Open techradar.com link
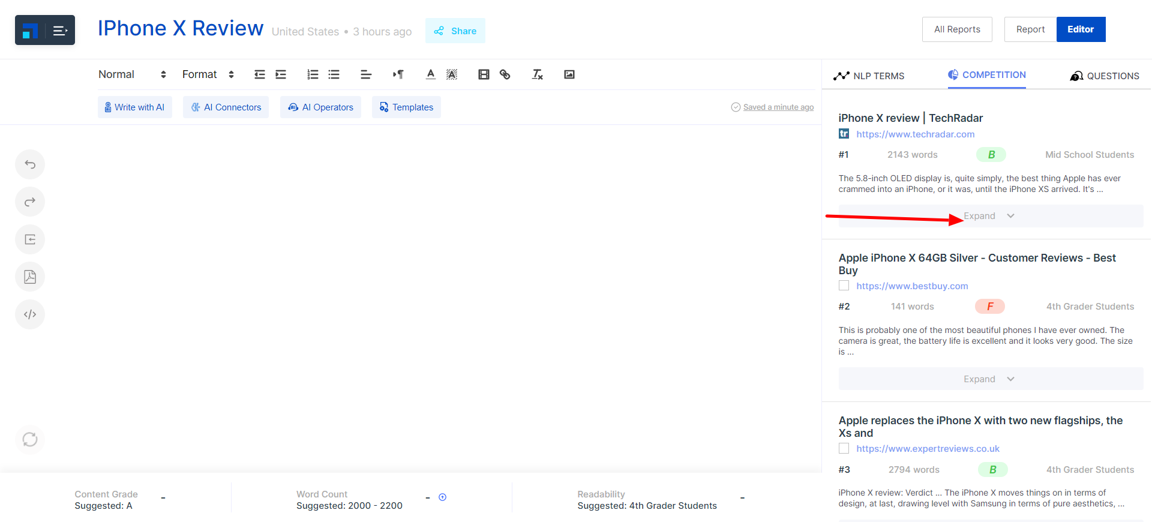 pyautogui.click(x=916, y=134)
